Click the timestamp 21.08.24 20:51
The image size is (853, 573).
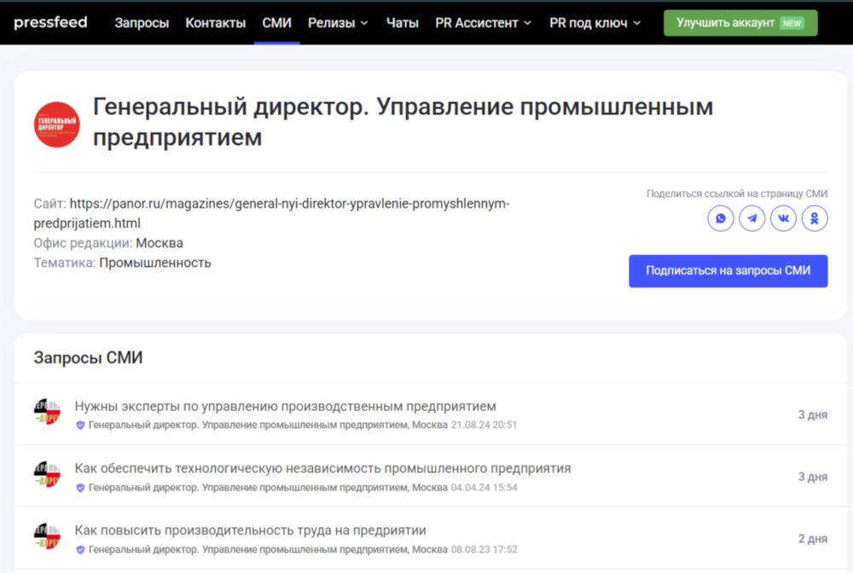(x=484, y=425)
